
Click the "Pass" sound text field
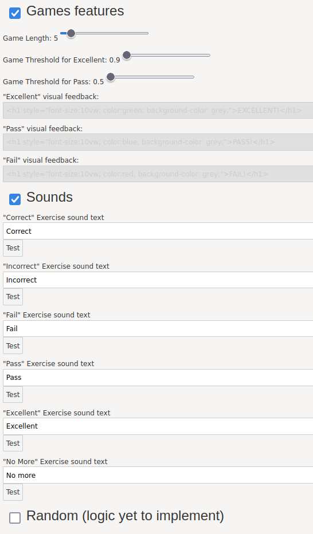coord(158,378)
